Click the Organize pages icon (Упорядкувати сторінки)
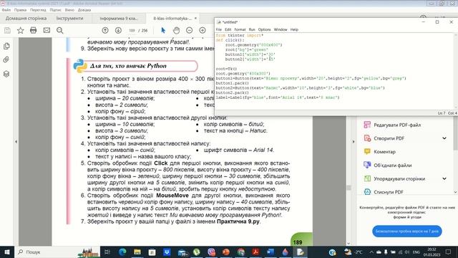This screenshot has width=458, height=258. [x=367, y=178]
